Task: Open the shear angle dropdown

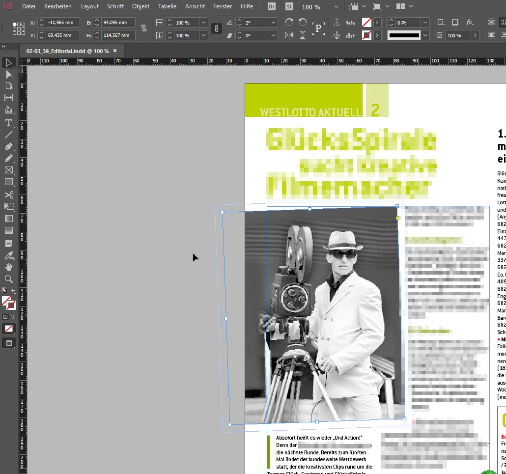Action: [273, 35]
